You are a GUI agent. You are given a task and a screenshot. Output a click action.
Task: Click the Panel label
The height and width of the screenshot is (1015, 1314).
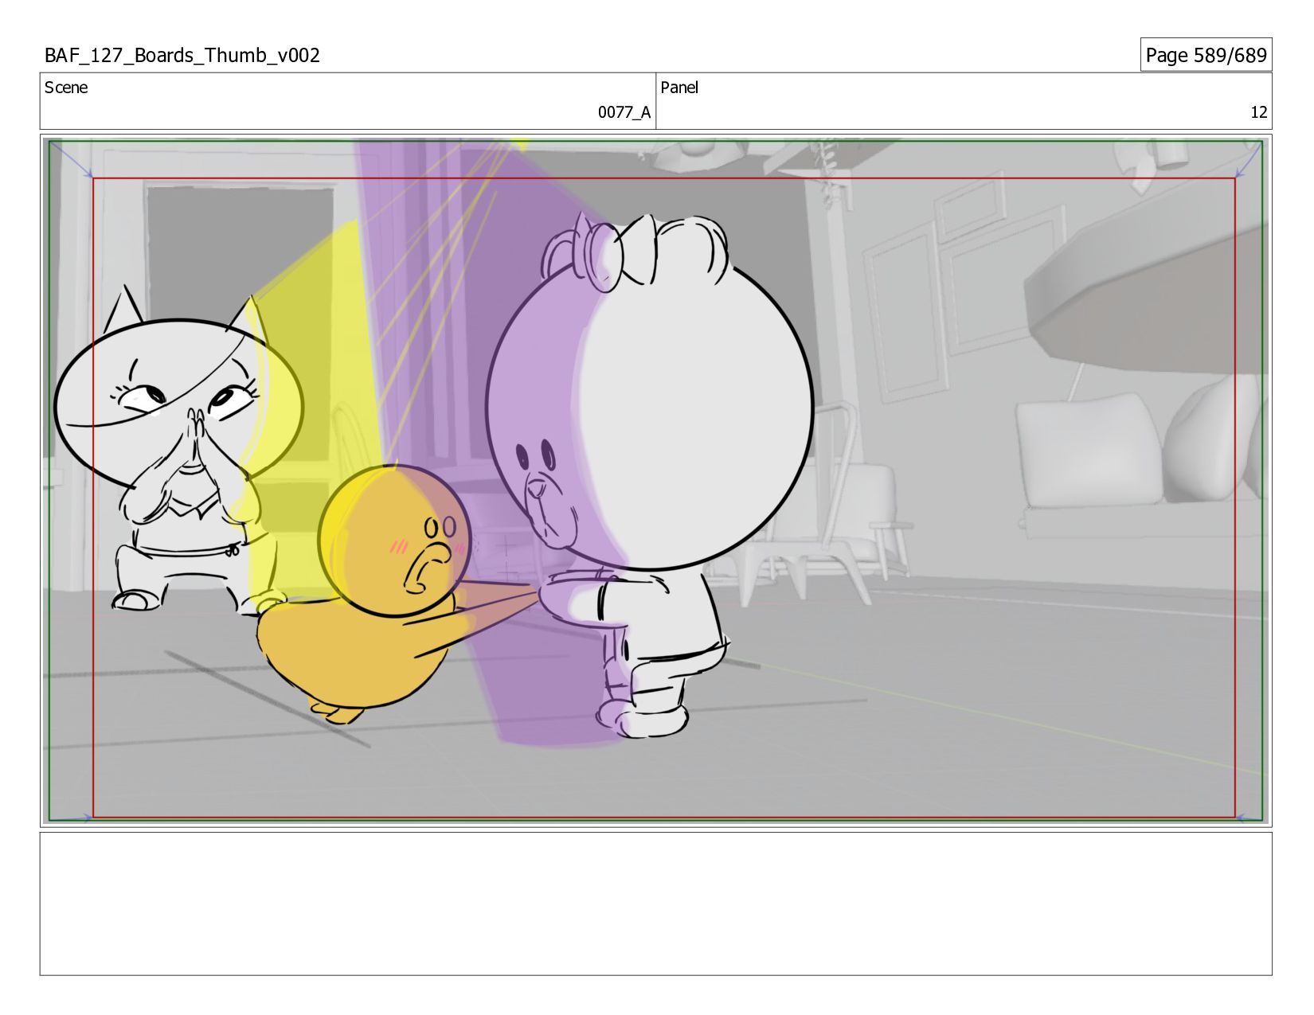pyautogui.click(x=679, y=88)
